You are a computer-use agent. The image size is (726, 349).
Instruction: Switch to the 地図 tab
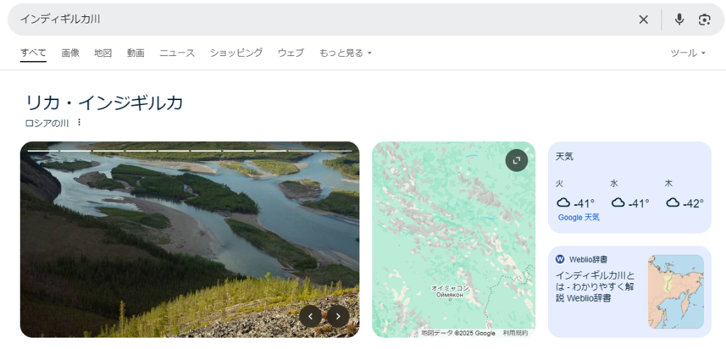point(103,53)
